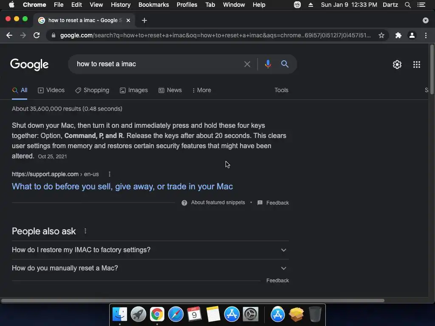The width and height of the screenshot is (435, 326).
Task: Open Spotlight search in menu bar
Action: tap(407, 5)
